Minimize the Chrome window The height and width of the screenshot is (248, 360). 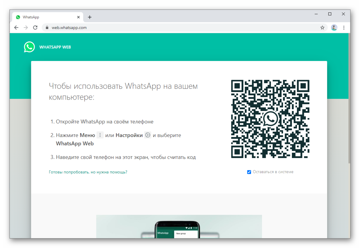(x=316, y=14)
